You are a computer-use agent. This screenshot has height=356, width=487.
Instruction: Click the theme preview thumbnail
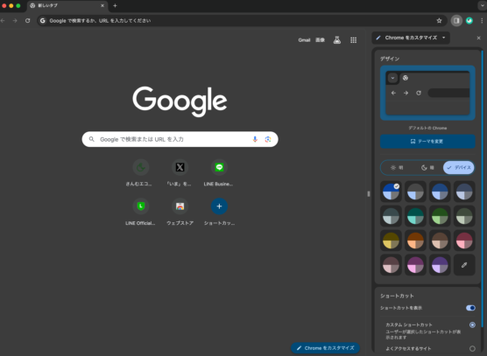[x=427, y=93]
